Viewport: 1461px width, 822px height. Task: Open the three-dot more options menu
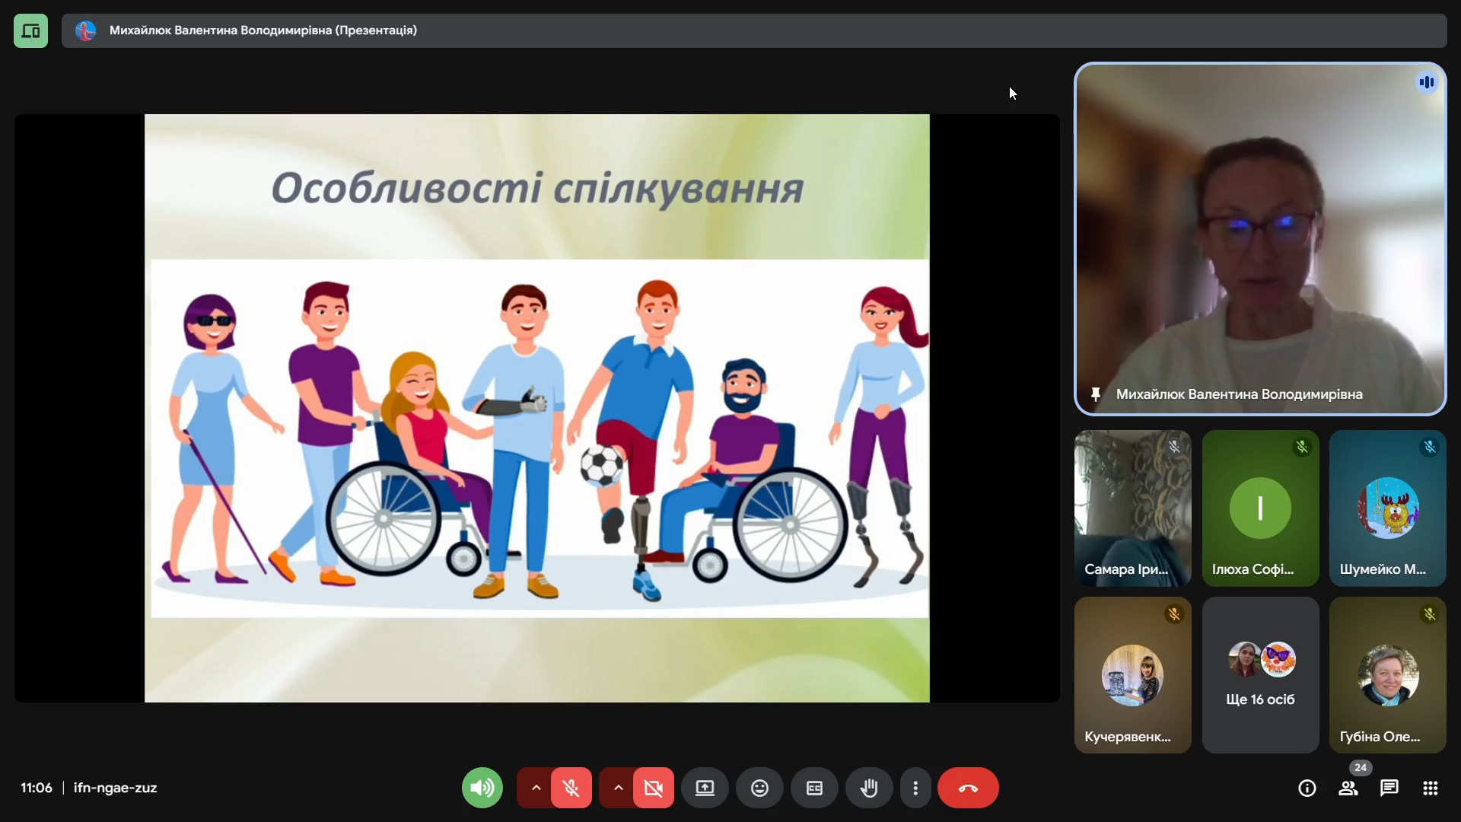tap(915, 789)
